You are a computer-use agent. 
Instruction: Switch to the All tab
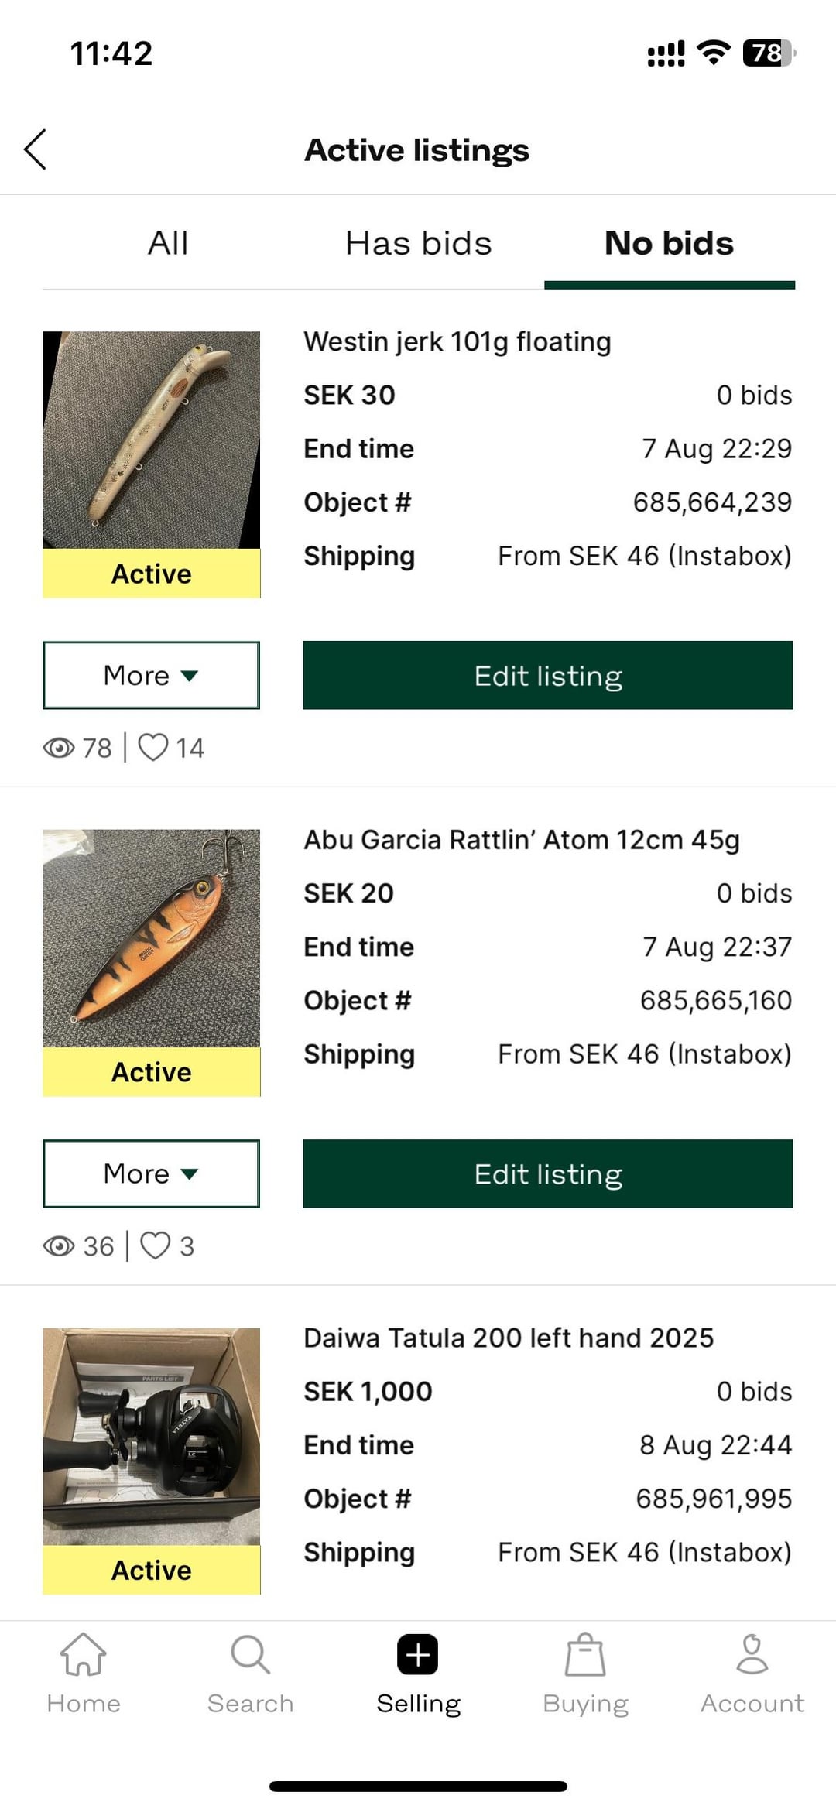(x=168, y=243)
